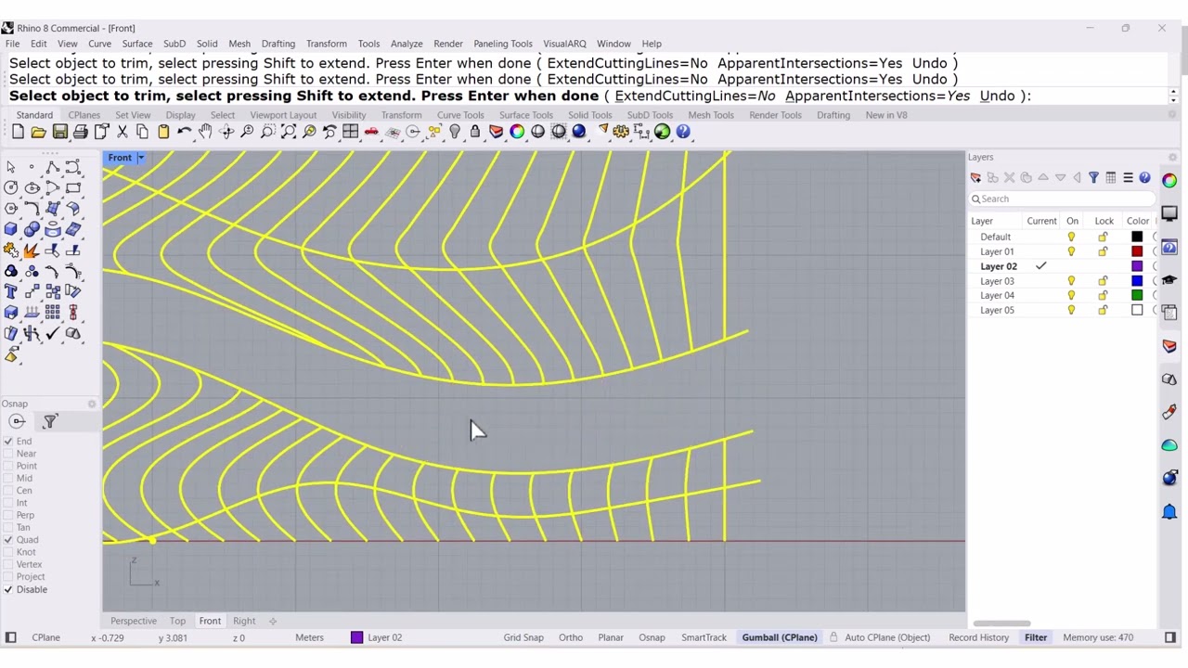Toggle SmartTrack in the status bar

coord(704,637)
